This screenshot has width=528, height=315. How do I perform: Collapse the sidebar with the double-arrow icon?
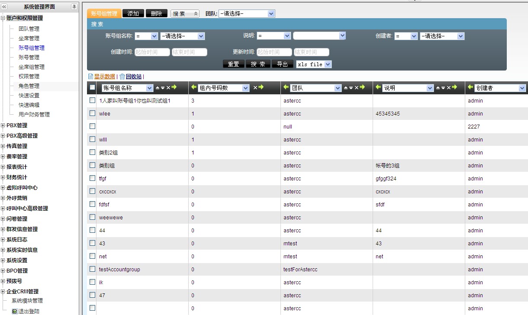4,7
